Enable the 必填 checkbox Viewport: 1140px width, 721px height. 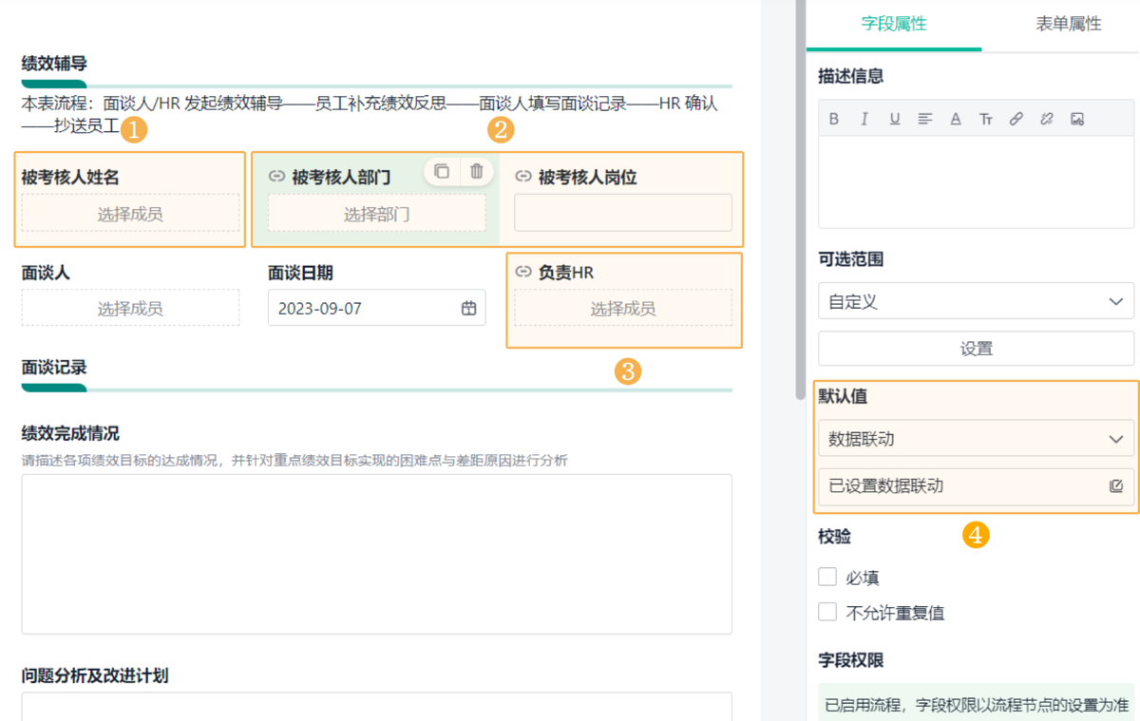827,577
